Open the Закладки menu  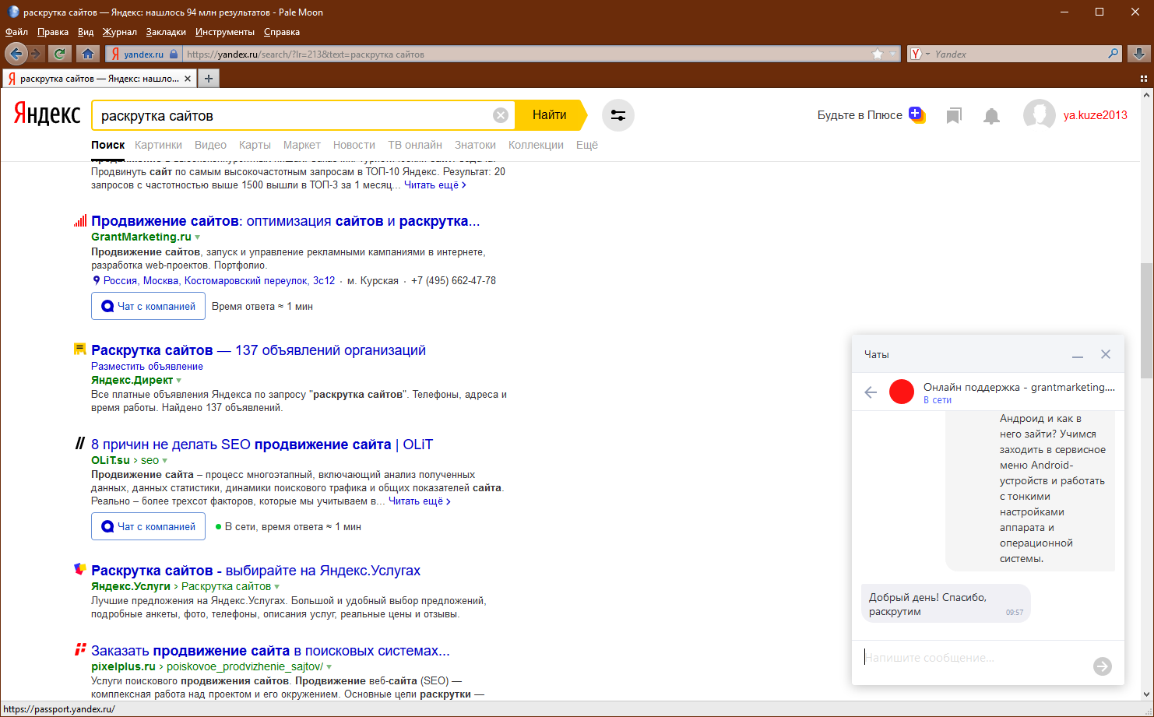(x=166, y=32)
